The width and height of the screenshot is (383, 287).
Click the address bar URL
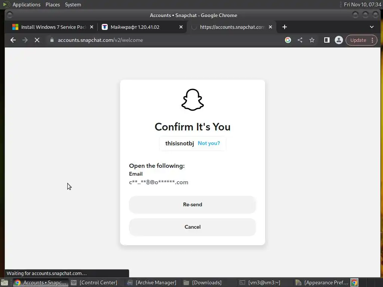click(x=100, y=40)
